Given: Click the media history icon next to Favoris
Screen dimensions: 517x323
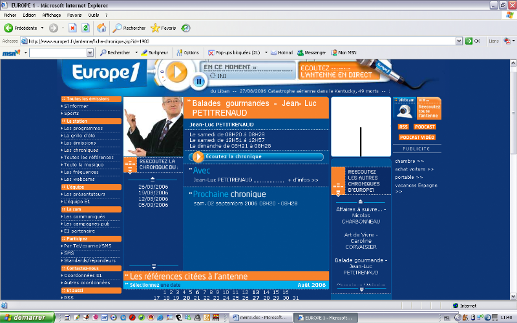Looking at the screenshot, I should [185, 28].
